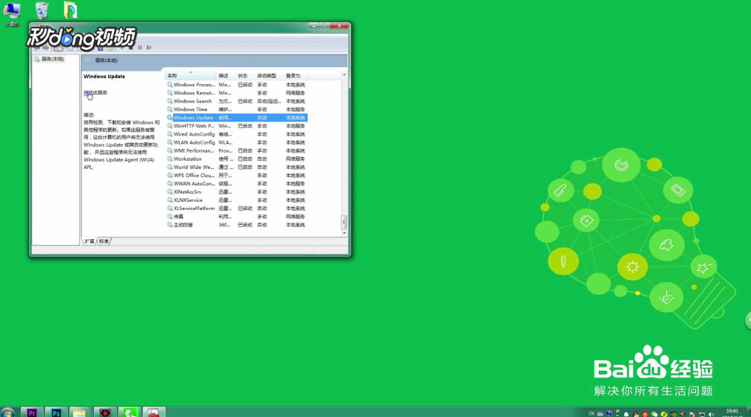Select the highlighted Windows Update service row

pos(237,118)
